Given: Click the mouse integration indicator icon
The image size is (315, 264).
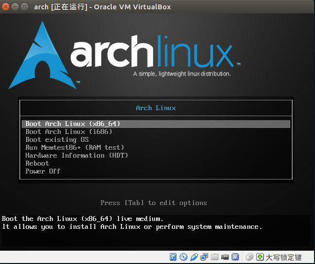Looking at the screenshot, I should point(249,257).
